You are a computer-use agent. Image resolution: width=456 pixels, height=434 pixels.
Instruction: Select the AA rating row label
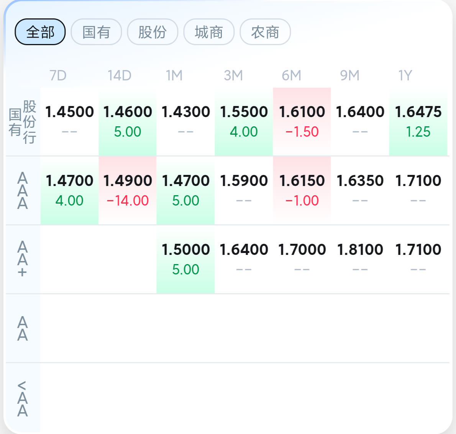coord(23,328)
